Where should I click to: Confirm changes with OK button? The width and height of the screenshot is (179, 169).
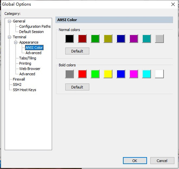click(135, 161)
